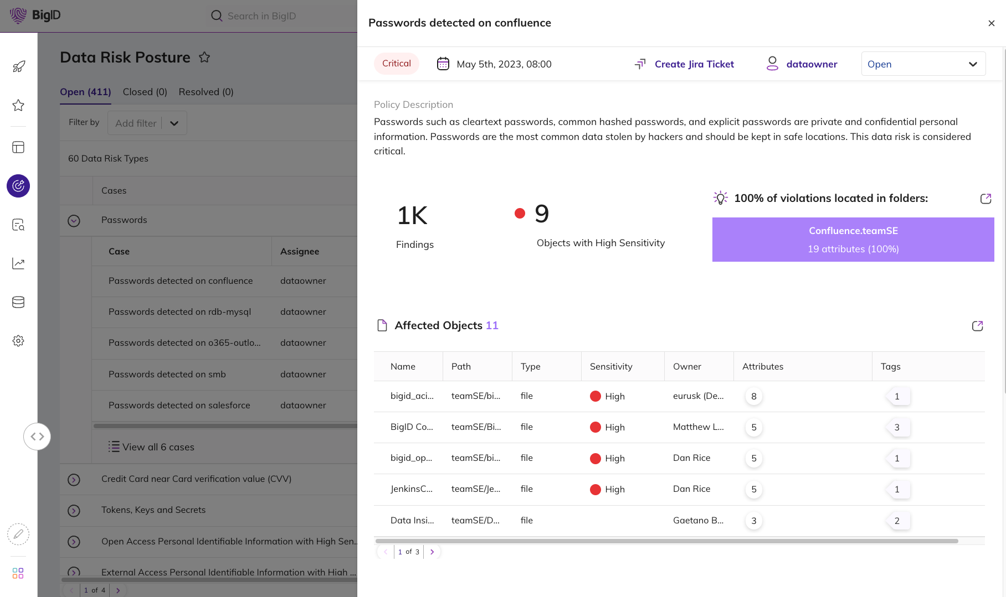Open the apps grid icon in sidebar
This screenshot has height=597, width=1006.
pyautogui.click(x=18, y=573)
